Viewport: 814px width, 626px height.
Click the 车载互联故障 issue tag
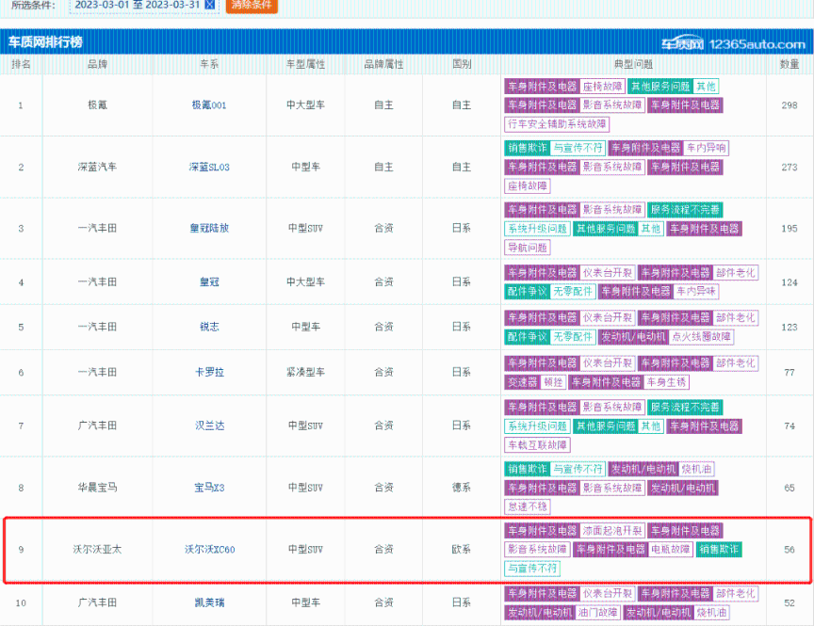537,445
